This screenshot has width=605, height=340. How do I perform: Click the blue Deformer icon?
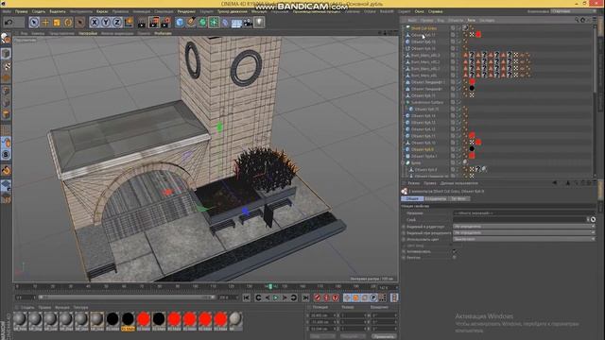225,23
